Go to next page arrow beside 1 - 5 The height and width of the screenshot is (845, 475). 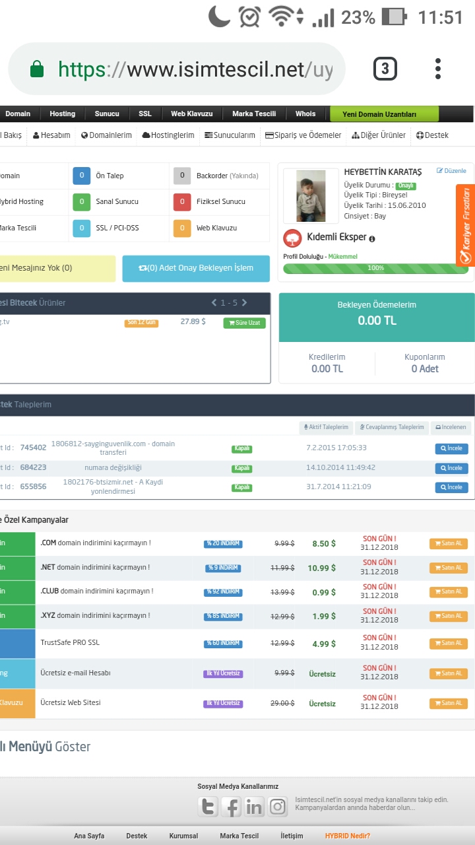coord(244,302)
